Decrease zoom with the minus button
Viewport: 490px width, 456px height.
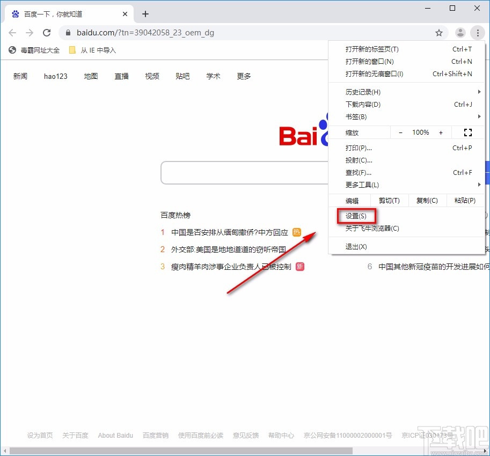[x=400, y=133]
